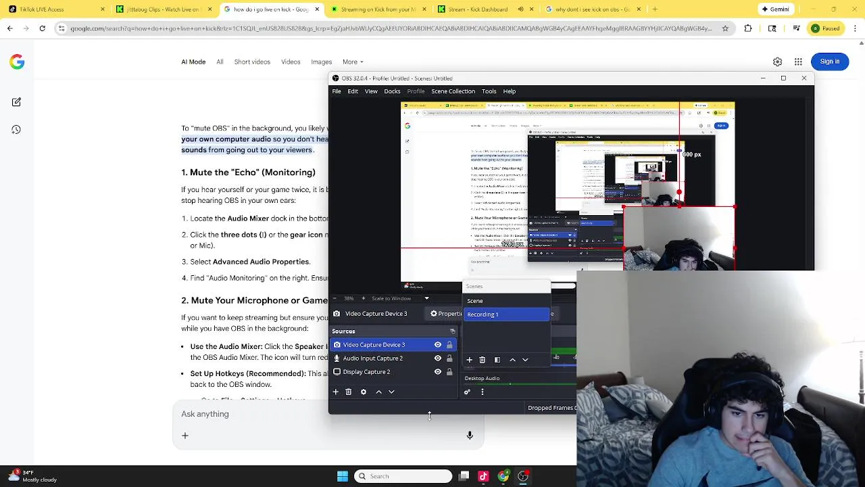This screenshot has width=865, height=487.
Task: Expand the More search filter dropdown
Action: pyautogui.click(x=352, y=62)
